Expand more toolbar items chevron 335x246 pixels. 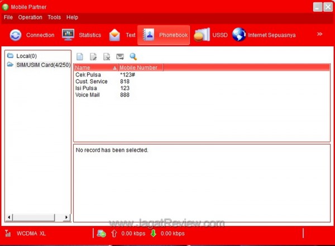click(320, 34)
